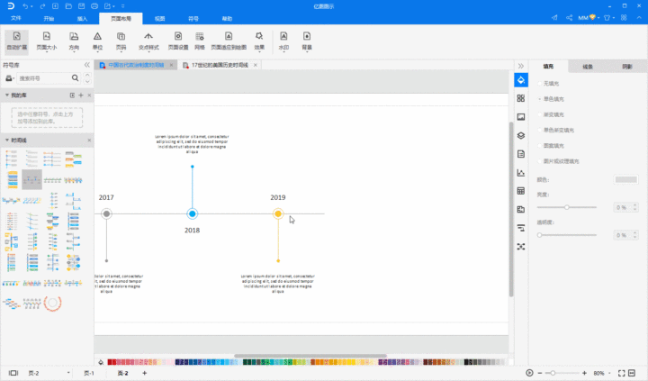648x381 pixels.
Task: Click the 透明度 transparency slider handle
Action: pyautogui.click(x=539, y=235)
